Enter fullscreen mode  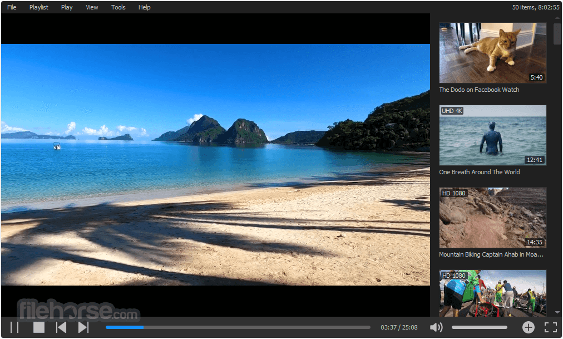pyautogui.click(x=551, y=327)
